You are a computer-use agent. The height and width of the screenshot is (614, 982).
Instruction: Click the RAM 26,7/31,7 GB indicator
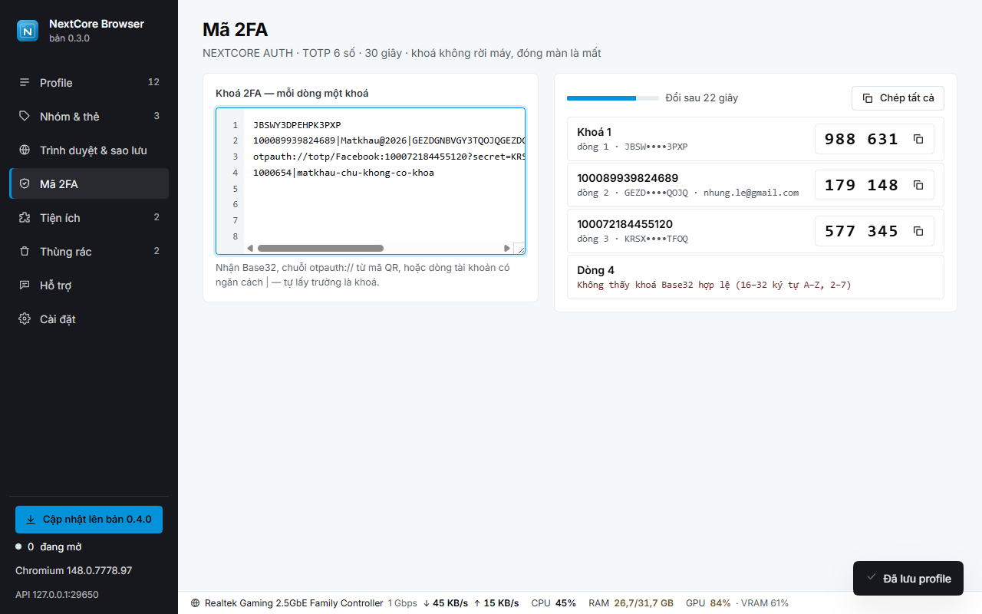(631, 603)
